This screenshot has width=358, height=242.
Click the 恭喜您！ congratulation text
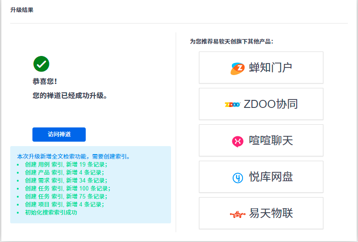click(45, 82)
